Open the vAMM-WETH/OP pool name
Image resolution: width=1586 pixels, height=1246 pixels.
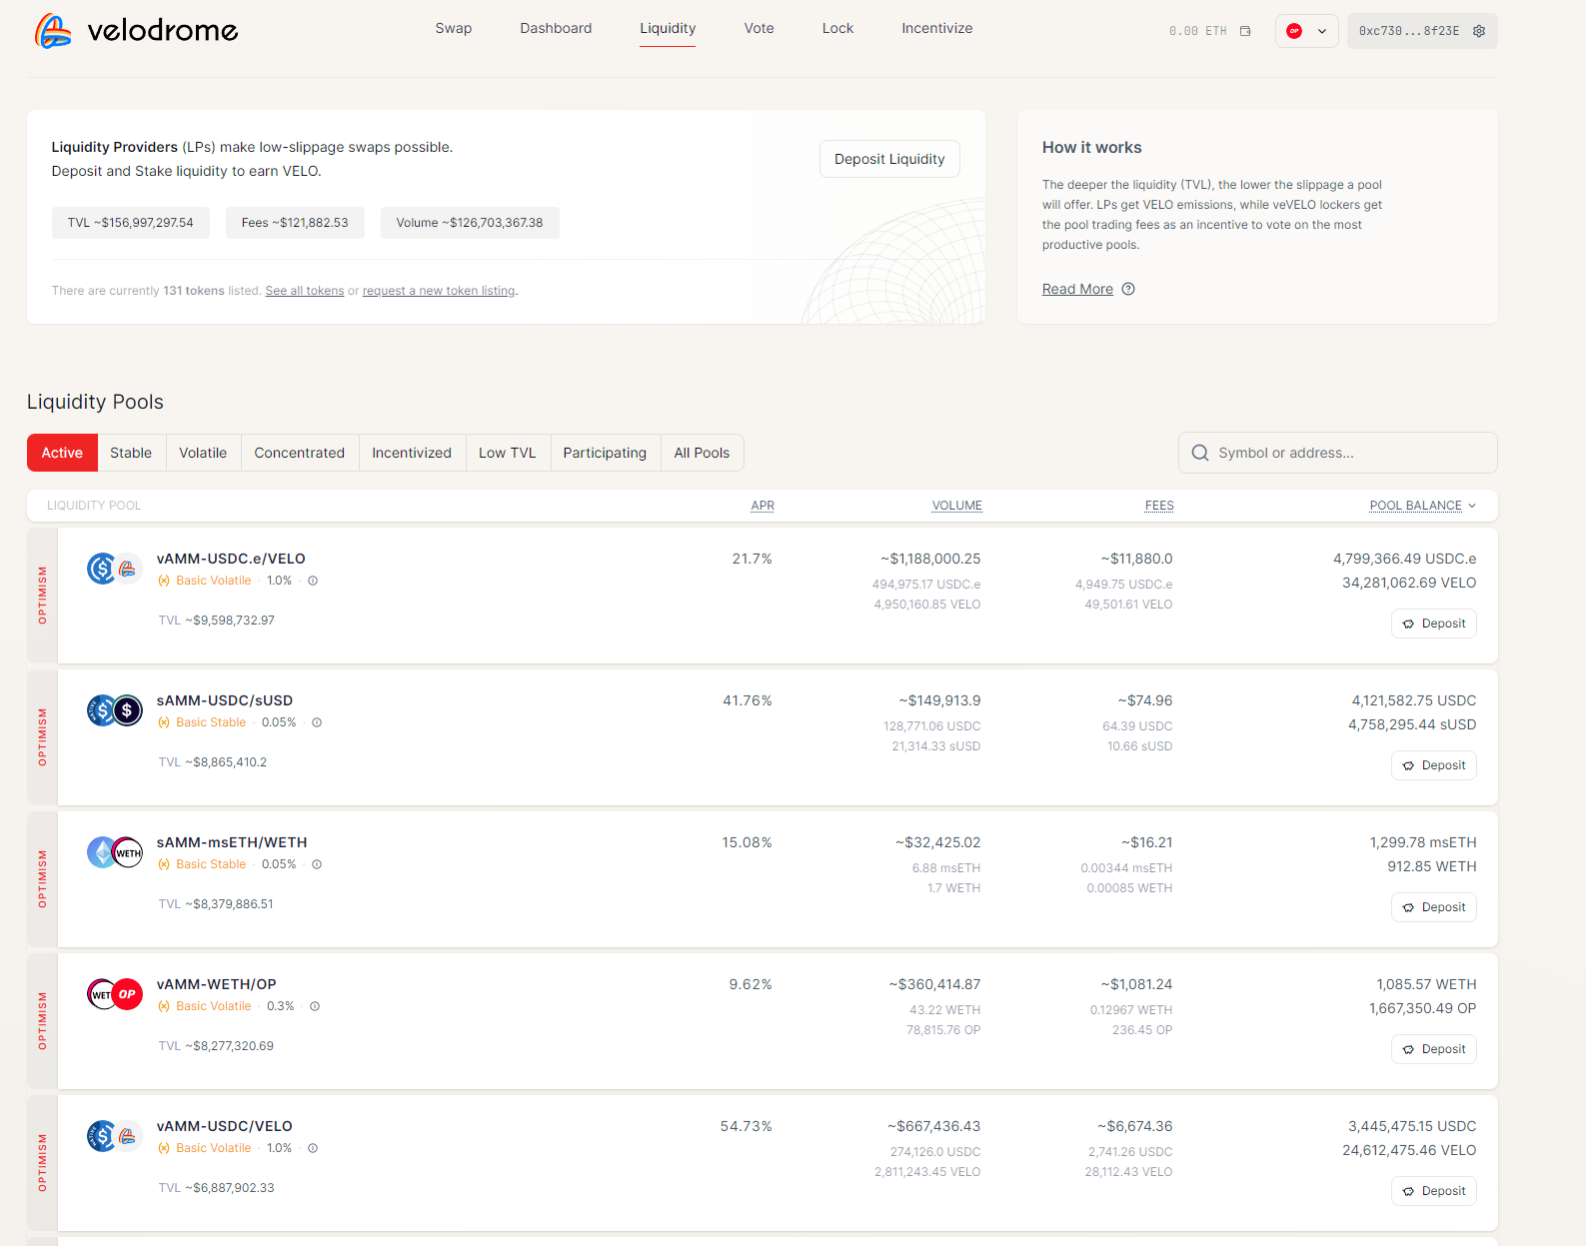point(217,984)
